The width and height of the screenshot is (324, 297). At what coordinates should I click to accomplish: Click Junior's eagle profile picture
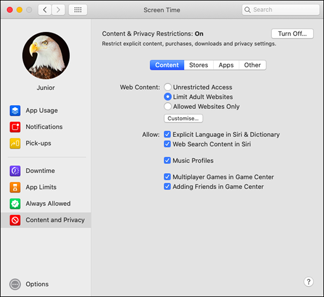(x=46, y=55)
